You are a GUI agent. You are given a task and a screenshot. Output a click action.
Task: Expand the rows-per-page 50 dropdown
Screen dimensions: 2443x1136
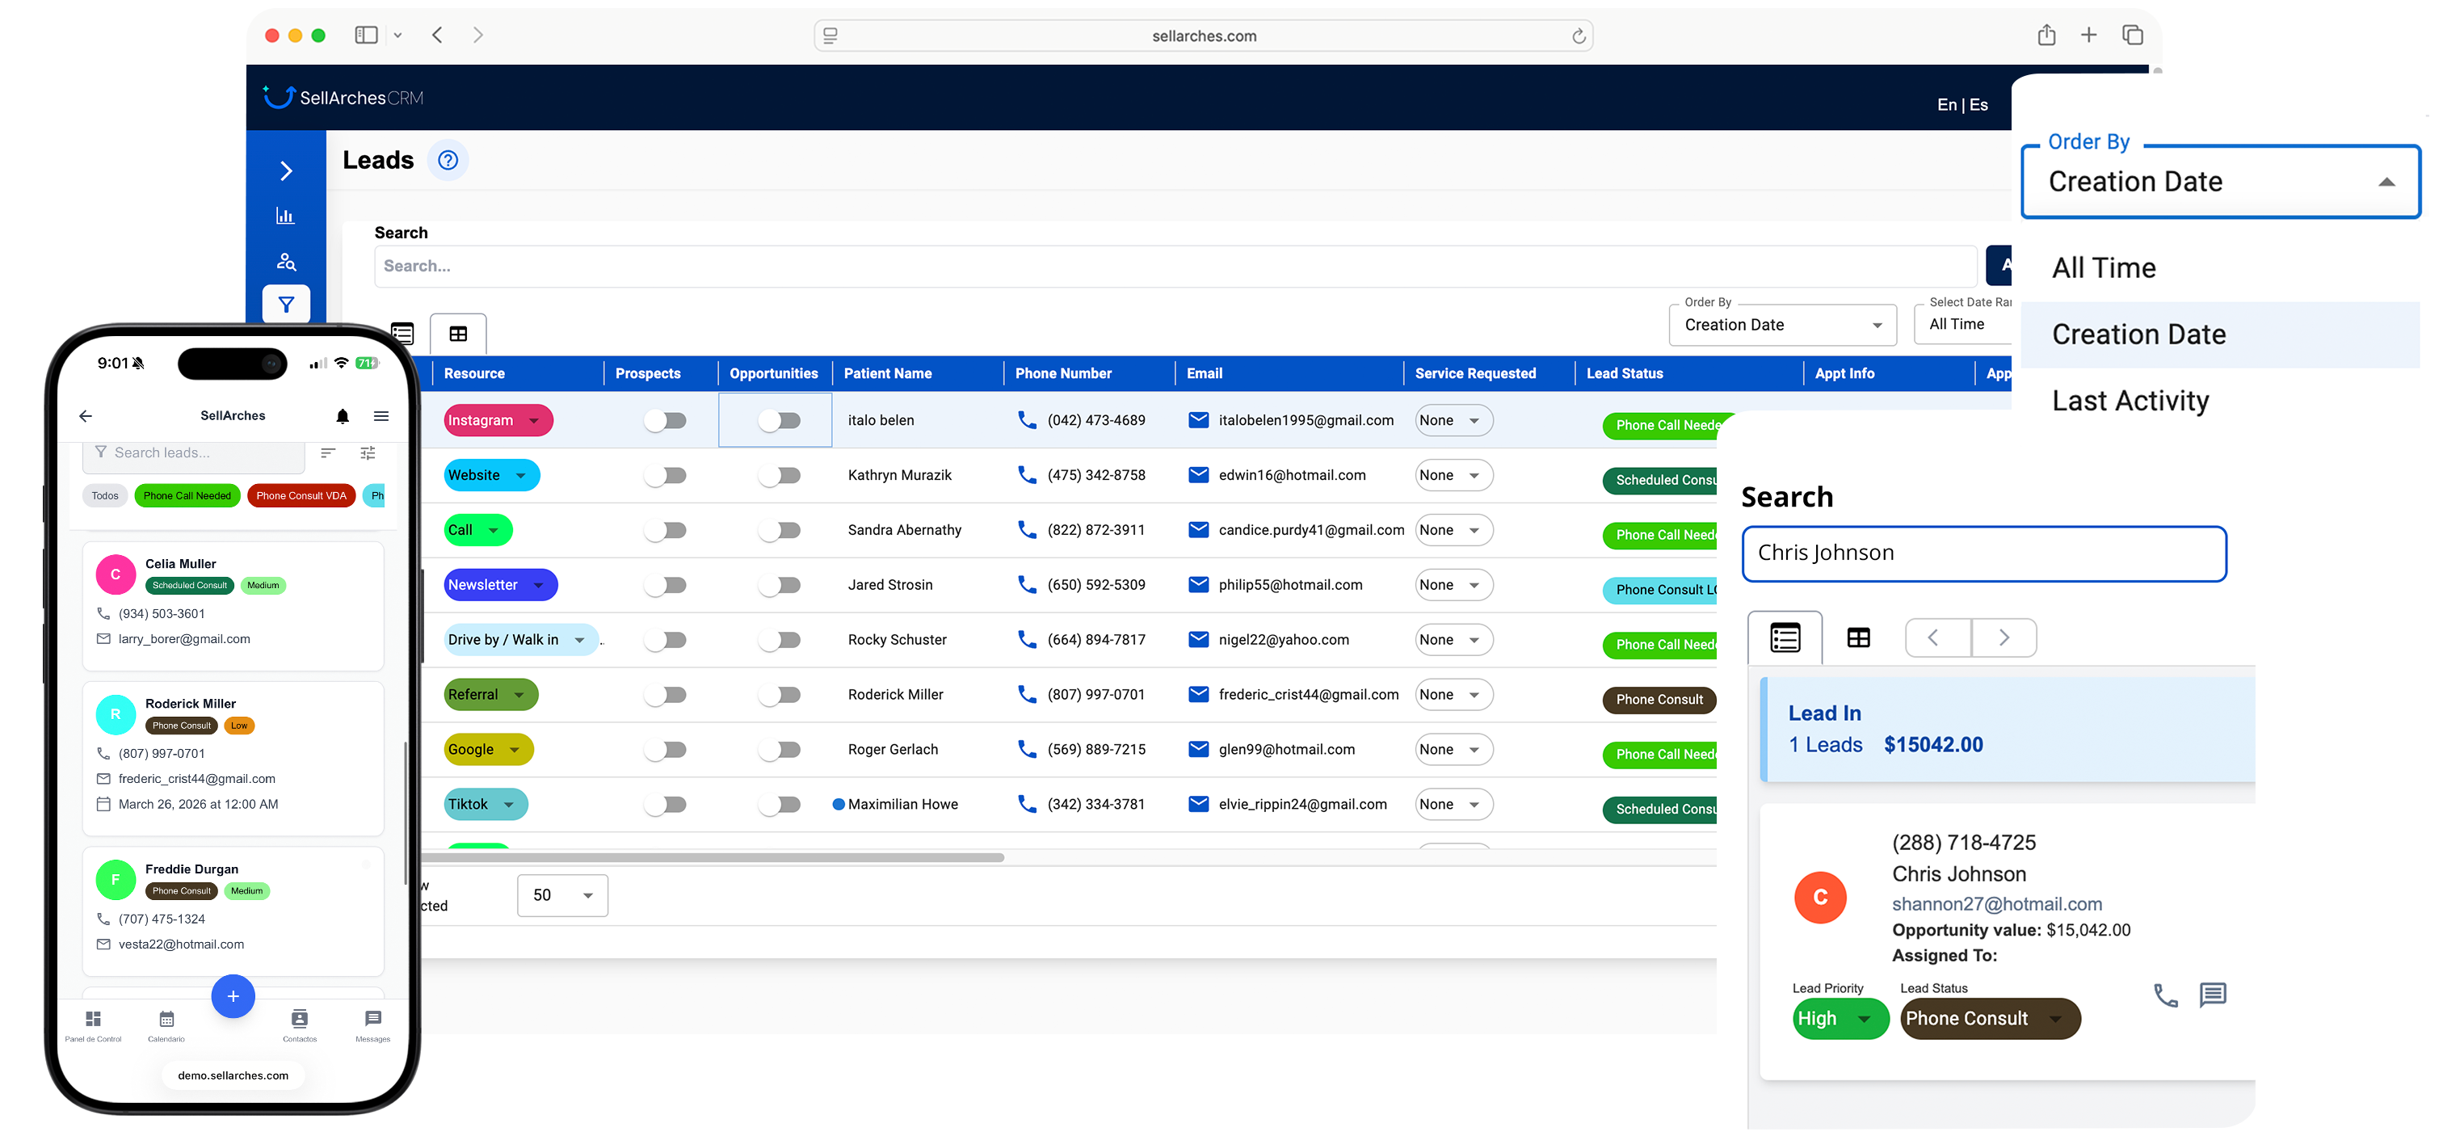pos(562,895)
